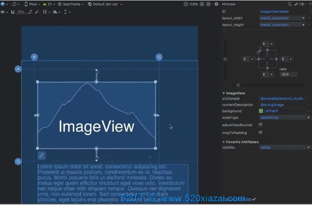The image size is (312, 205).
Task: Open the view options eye menu
Action: [x=4, y=12]
